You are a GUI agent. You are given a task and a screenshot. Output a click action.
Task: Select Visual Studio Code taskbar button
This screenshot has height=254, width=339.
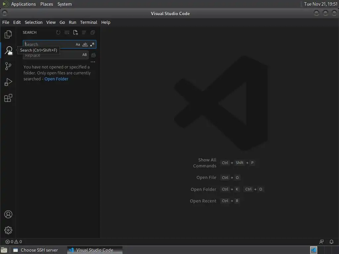(95, 250)
